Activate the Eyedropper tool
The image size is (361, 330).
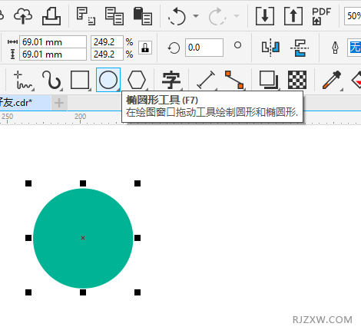332,80
